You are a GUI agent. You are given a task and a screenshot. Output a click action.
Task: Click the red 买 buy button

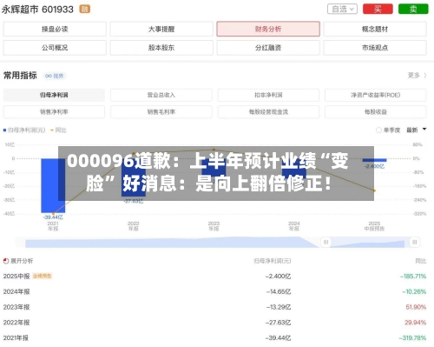tap(378, 9)
